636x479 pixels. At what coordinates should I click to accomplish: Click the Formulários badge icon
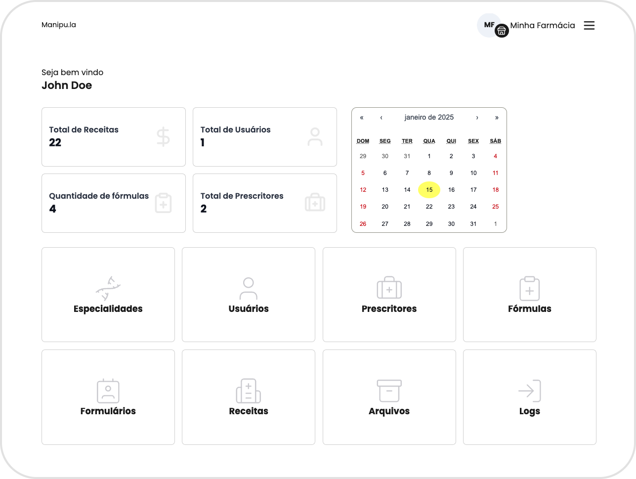click(x=108, y=391)
